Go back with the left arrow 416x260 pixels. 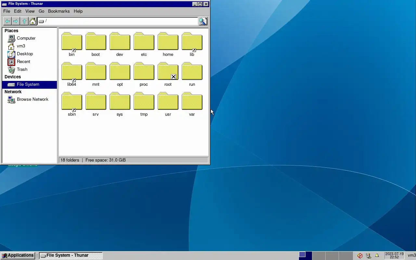[7, 21]
